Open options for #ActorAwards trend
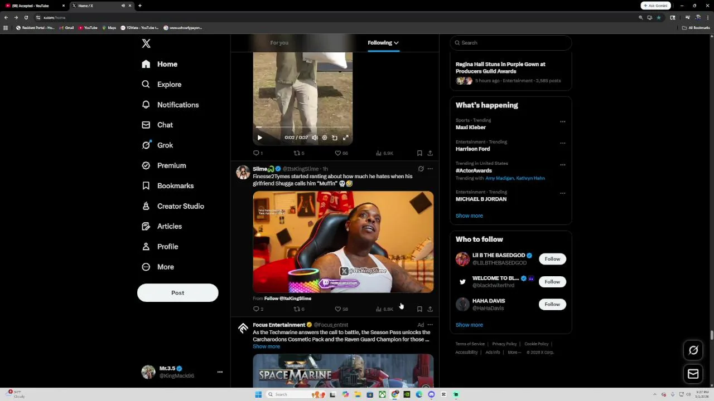Image resolution: width=714 pixels, height=401 pixels. [562, 165]
